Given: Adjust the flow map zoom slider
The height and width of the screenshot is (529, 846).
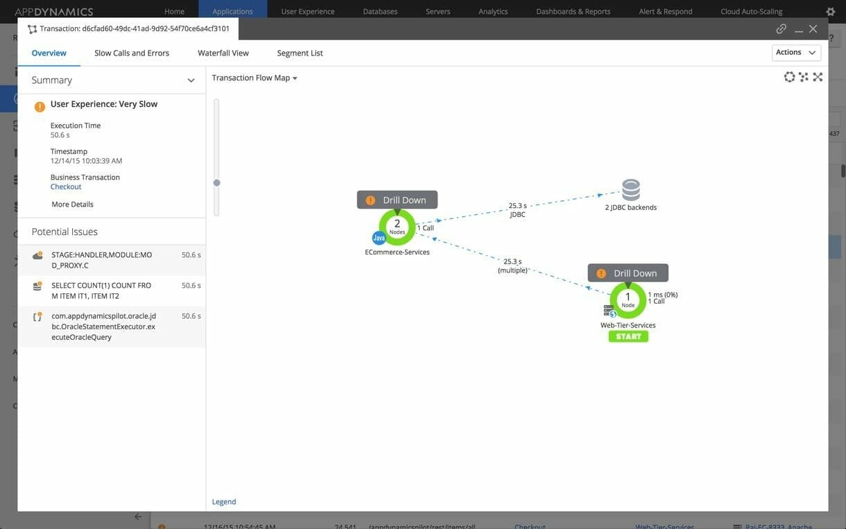Looking at the screenshot, I should [x=215, y=181].
